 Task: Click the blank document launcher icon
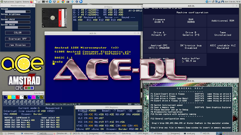point(35,2)
